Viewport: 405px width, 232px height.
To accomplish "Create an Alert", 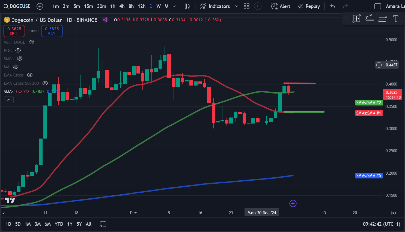I will point(281,6).
